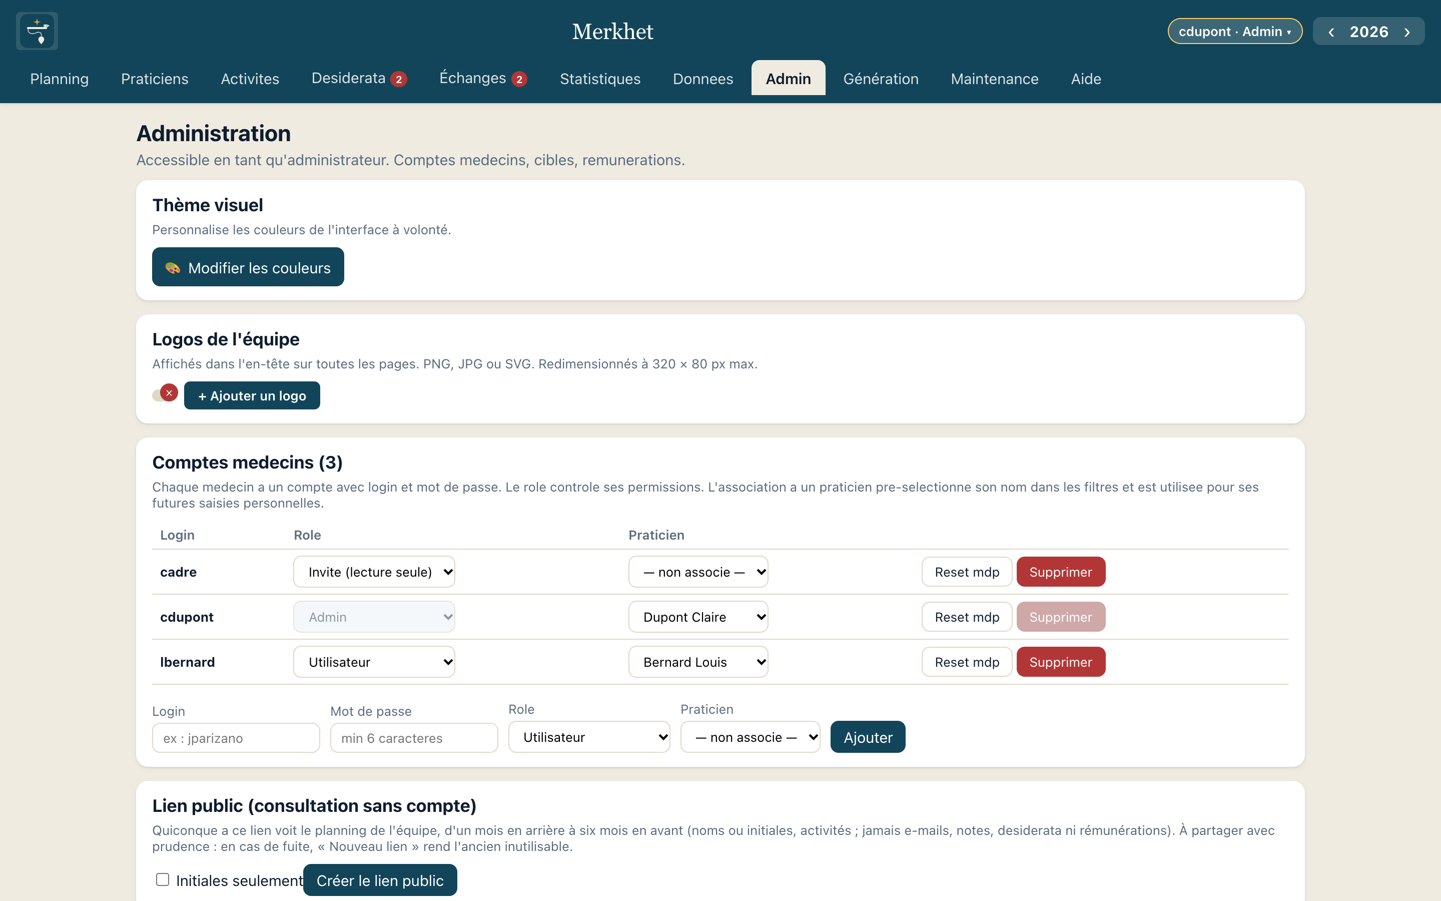Screen dimensions: 1441x901
Task: Click the year 2026 label
Action: [1368, 32]
